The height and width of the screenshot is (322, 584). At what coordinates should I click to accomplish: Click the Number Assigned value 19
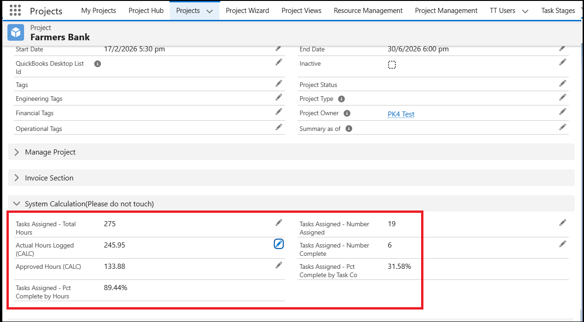click(x=391, y=224)
